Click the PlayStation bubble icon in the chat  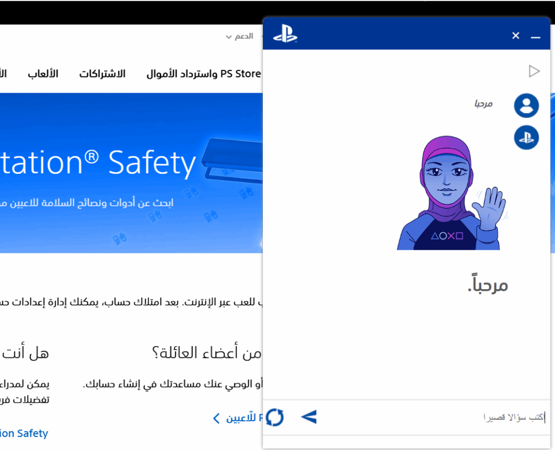[526, 138]
